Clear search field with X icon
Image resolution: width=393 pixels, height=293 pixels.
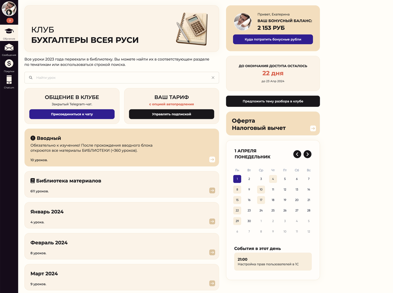point(213,78)
